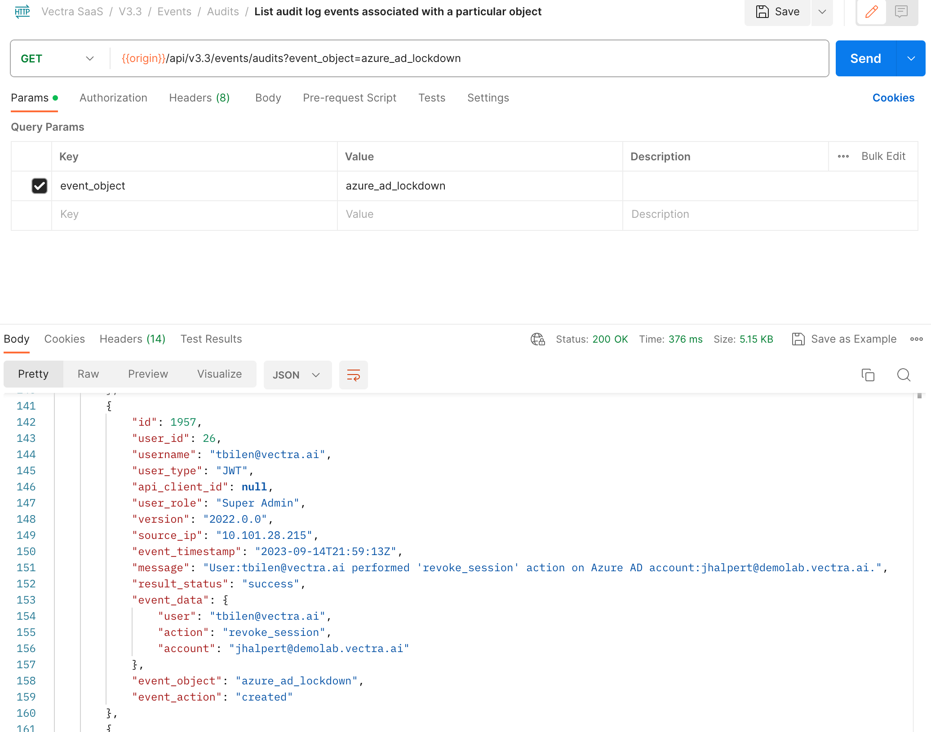The image size is (931, 732).
Task: Open the JSON response format dropdown
Action: tap(297, 375)
